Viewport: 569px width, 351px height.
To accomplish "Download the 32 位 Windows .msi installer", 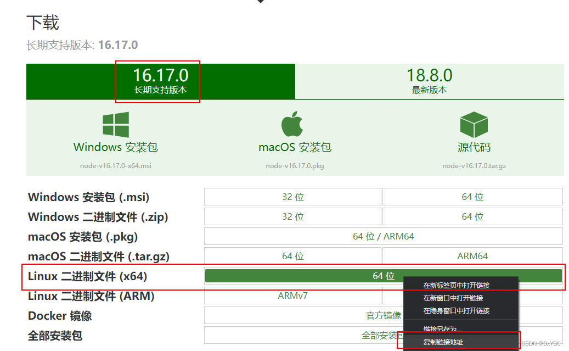I will [x=293, y=197].
